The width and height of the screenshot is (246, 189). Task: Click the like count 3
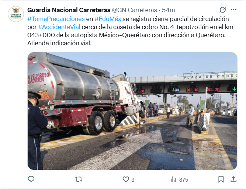133,179
